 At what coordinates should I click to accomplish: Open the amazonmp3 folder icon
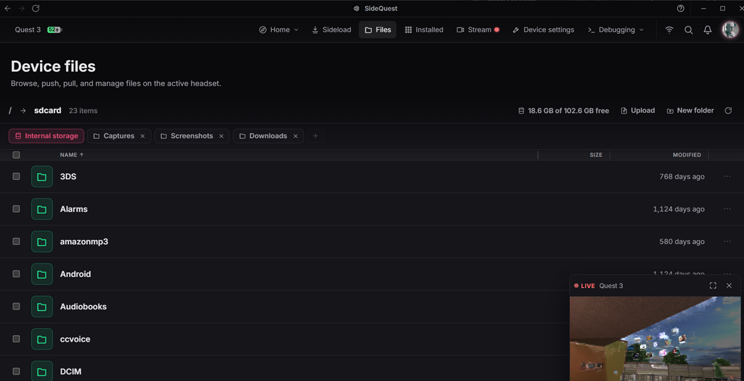[42, 241]
